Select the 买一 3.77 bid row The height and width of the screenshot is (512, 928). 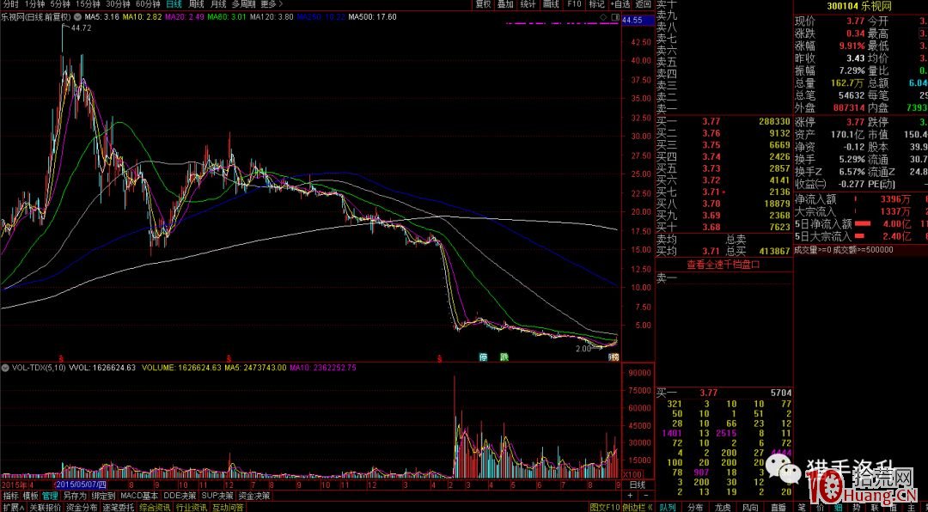pos(723,121)
